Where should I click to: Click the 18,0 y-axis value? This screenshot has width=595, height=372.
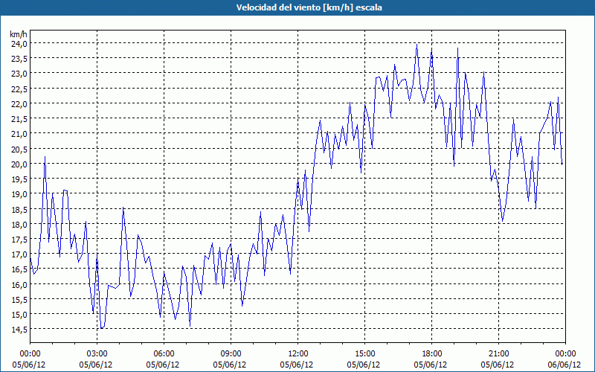click(19, 225)
